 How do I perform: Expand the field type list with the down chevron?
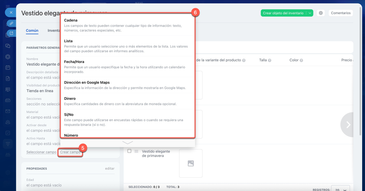pyautogui.click(x=127, y=143)
